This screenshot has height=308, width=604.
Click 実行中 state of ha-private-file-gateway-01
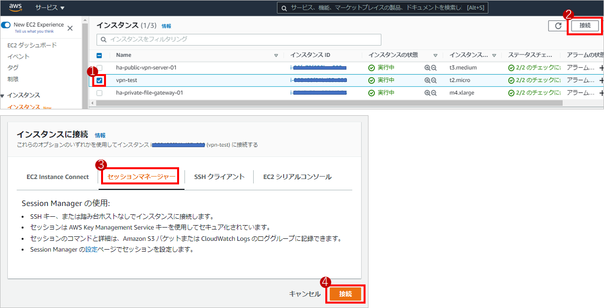pos(381,92)
